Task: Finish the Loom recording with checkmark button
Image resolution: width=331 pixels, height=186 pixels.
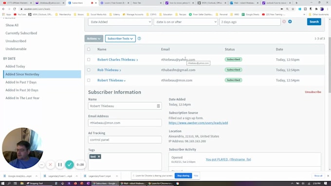Action: [x=70, y=165]
